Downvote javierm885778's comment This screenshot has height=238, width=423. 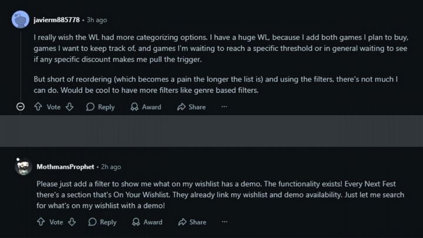pos(69,107)
